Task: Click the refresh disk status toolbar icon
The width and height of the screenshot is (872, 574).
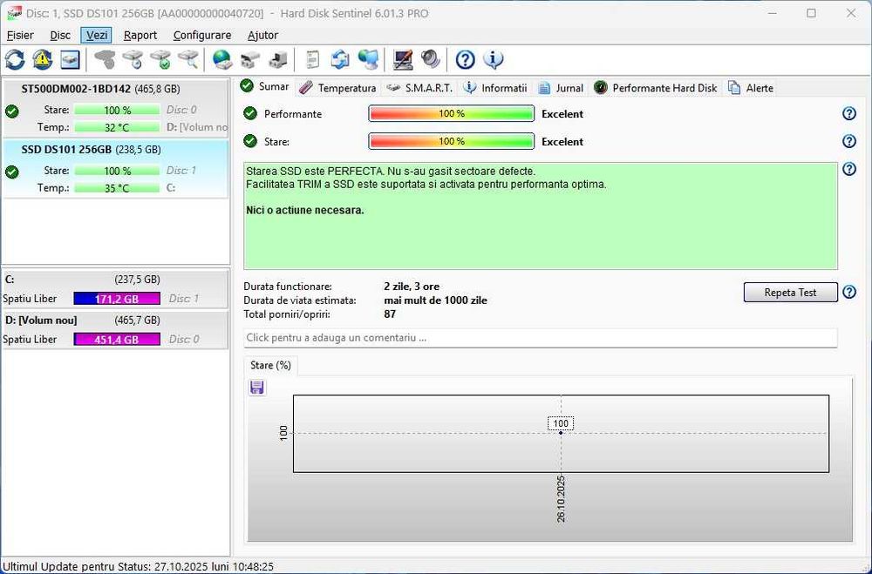Action: [15, 59]
